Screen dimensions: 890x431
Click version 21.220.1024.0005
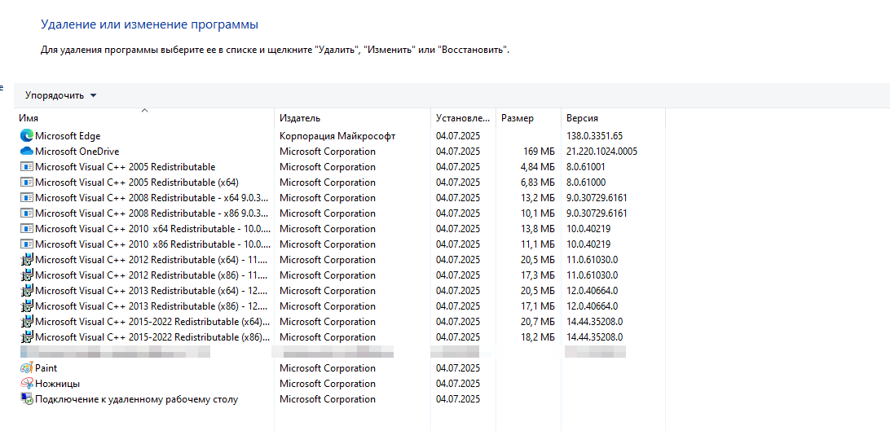click(601, 152)
